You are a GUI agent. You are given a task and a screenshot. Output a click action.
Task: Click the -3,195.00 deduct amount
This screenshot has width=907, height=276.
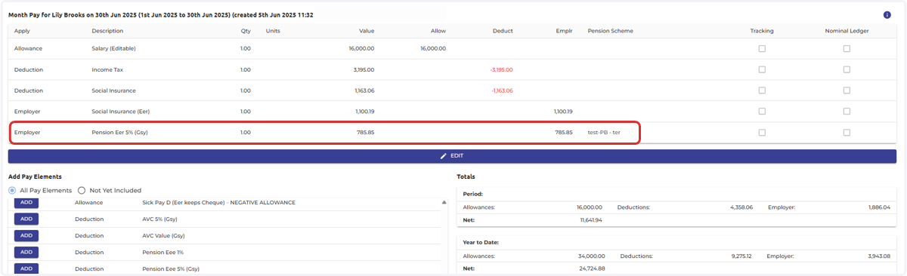pyautogui.click(x=501, y=69)
